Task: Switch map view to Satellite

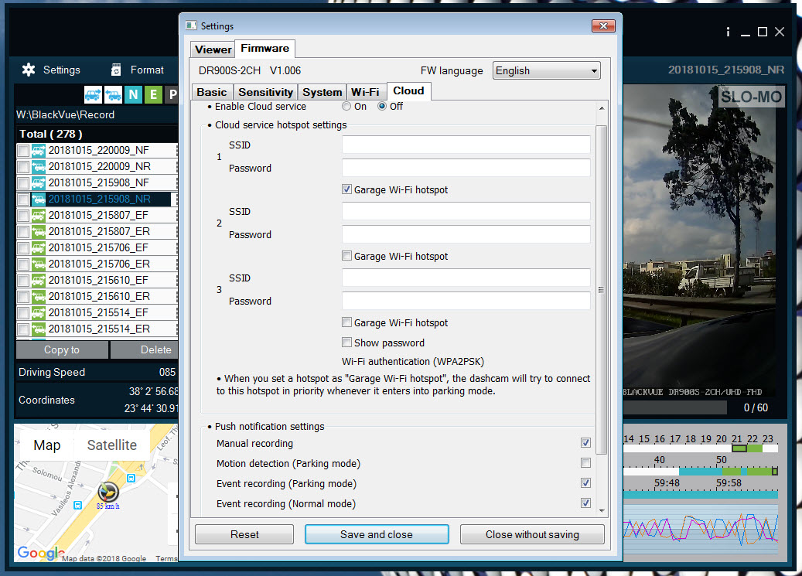Action: (x=112, y=445)
